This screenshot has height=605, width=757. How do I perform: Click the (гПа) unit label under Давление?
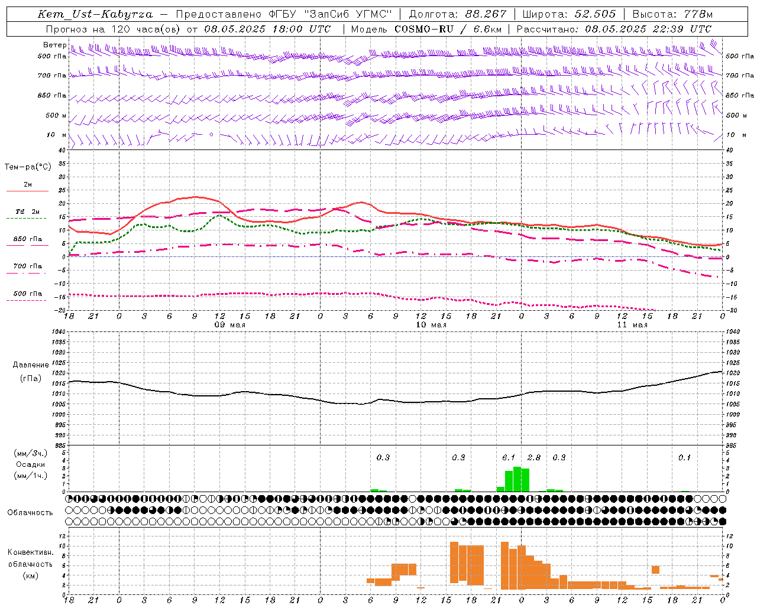[31, 379]
